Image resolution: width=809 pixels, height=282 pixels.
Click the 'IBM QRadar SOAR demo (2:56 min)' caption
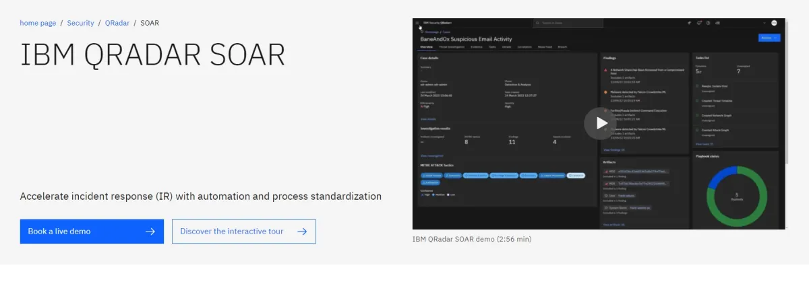472,239
